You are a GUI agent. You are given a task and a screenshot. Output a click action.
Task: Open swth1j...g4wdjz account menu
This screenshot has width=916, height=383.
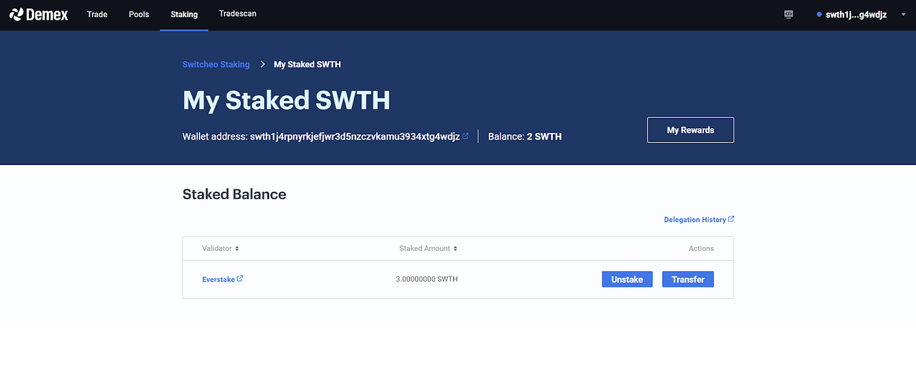point(856,14)
